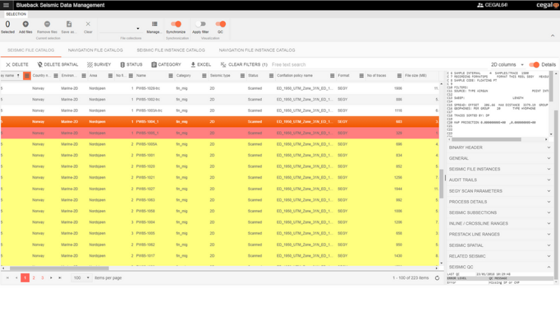Open items per page dropdown
Image resolution: width=560 pixels, height=315 pixels.
(x=81, y=278)
